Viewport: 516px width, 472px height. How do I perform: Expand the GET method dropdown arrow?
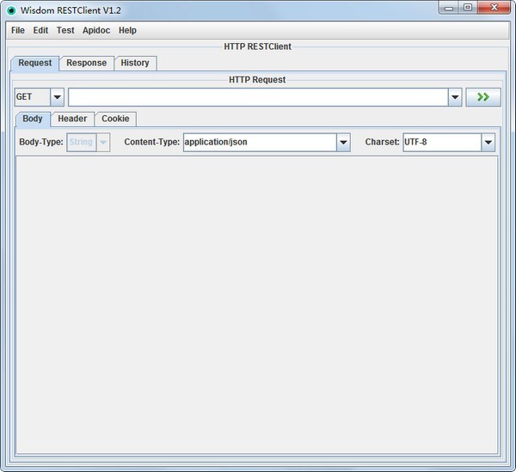coord(58,97)
